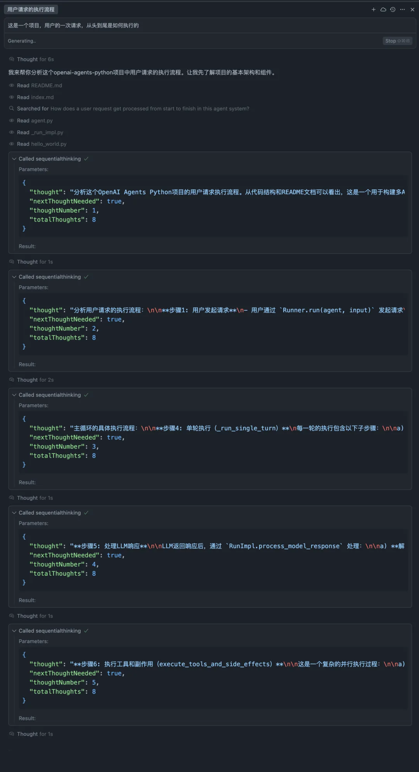
Task: Close the chat panel with X
Action: (x=412, y=10)
